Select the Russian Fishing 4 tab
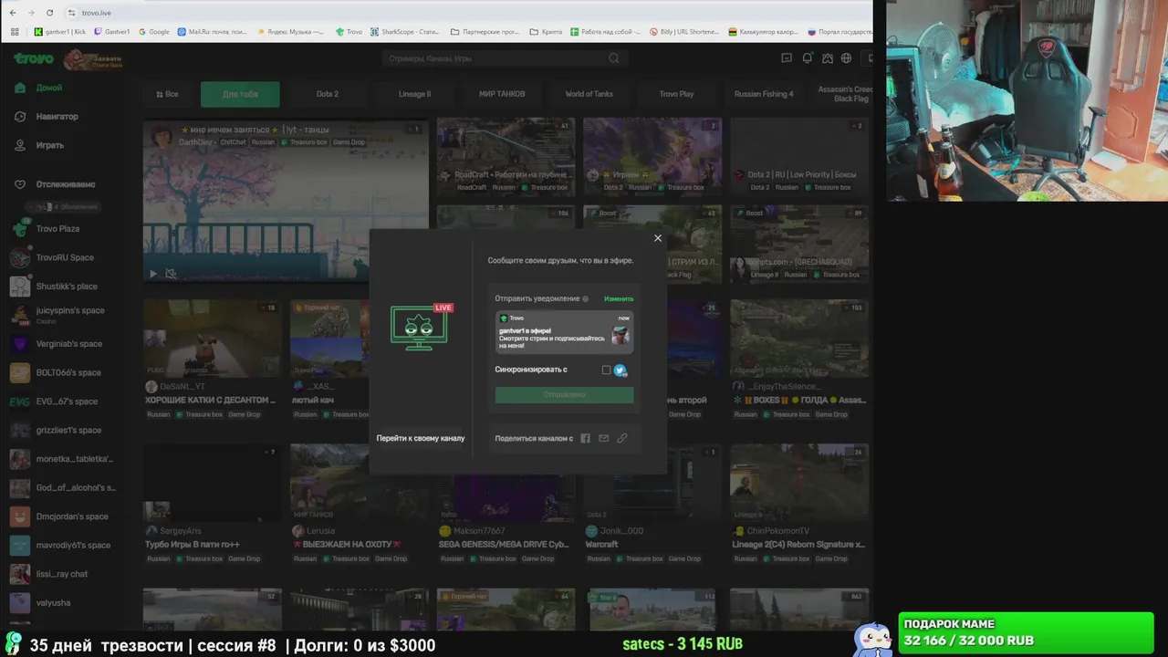The height and width of the screenshot is (657, 1168). click(764, 94)
